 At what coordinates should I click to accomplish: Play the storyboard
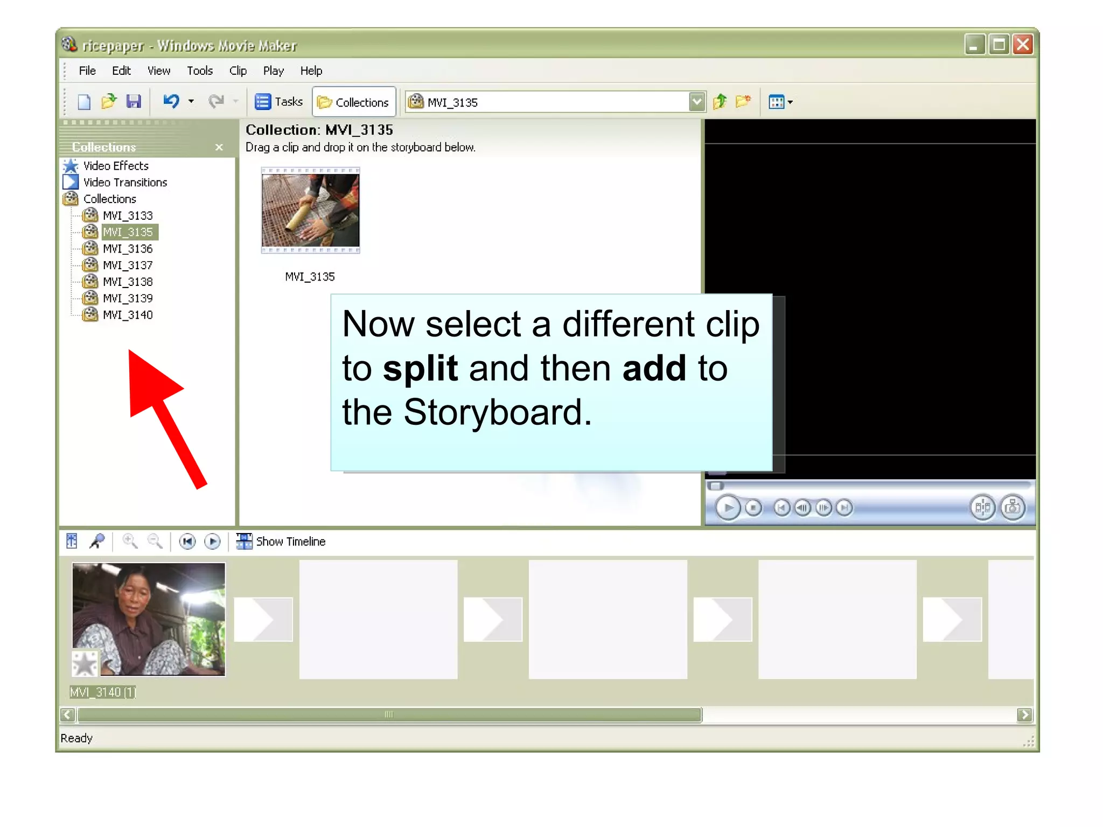(x=213, y=541)
